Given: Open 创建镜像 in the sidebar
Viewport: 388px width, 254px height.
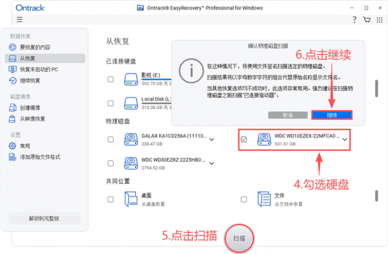Looking at the screenshot, I should (x=45, y=108).
